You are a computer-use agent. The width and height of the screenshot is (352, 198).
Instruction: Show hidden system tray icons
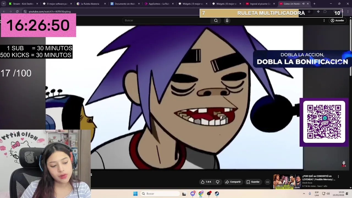coord(304,194)
